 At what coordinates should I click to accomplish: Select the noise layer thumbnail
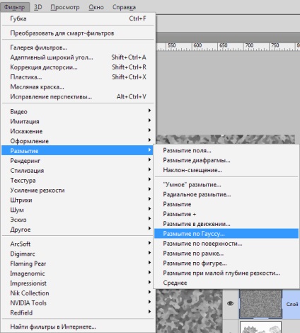pos(260,303)
